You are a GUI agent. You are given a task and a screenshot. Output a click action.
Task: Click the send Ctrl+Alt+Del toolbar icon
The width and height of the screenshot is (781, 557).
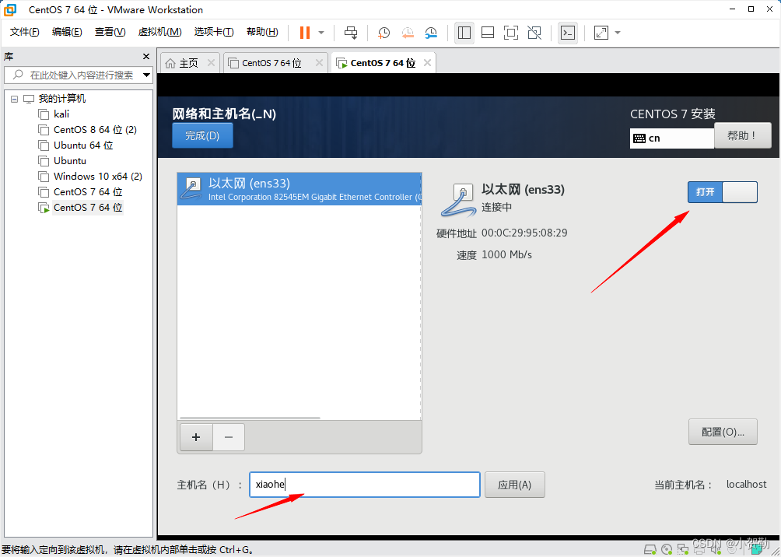(351, 33)
